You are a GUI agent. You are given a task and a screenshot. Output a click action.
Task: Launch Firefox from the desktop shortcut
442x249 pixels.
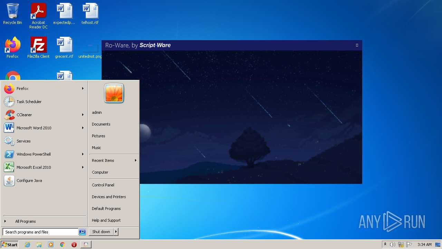coord(12,48)
